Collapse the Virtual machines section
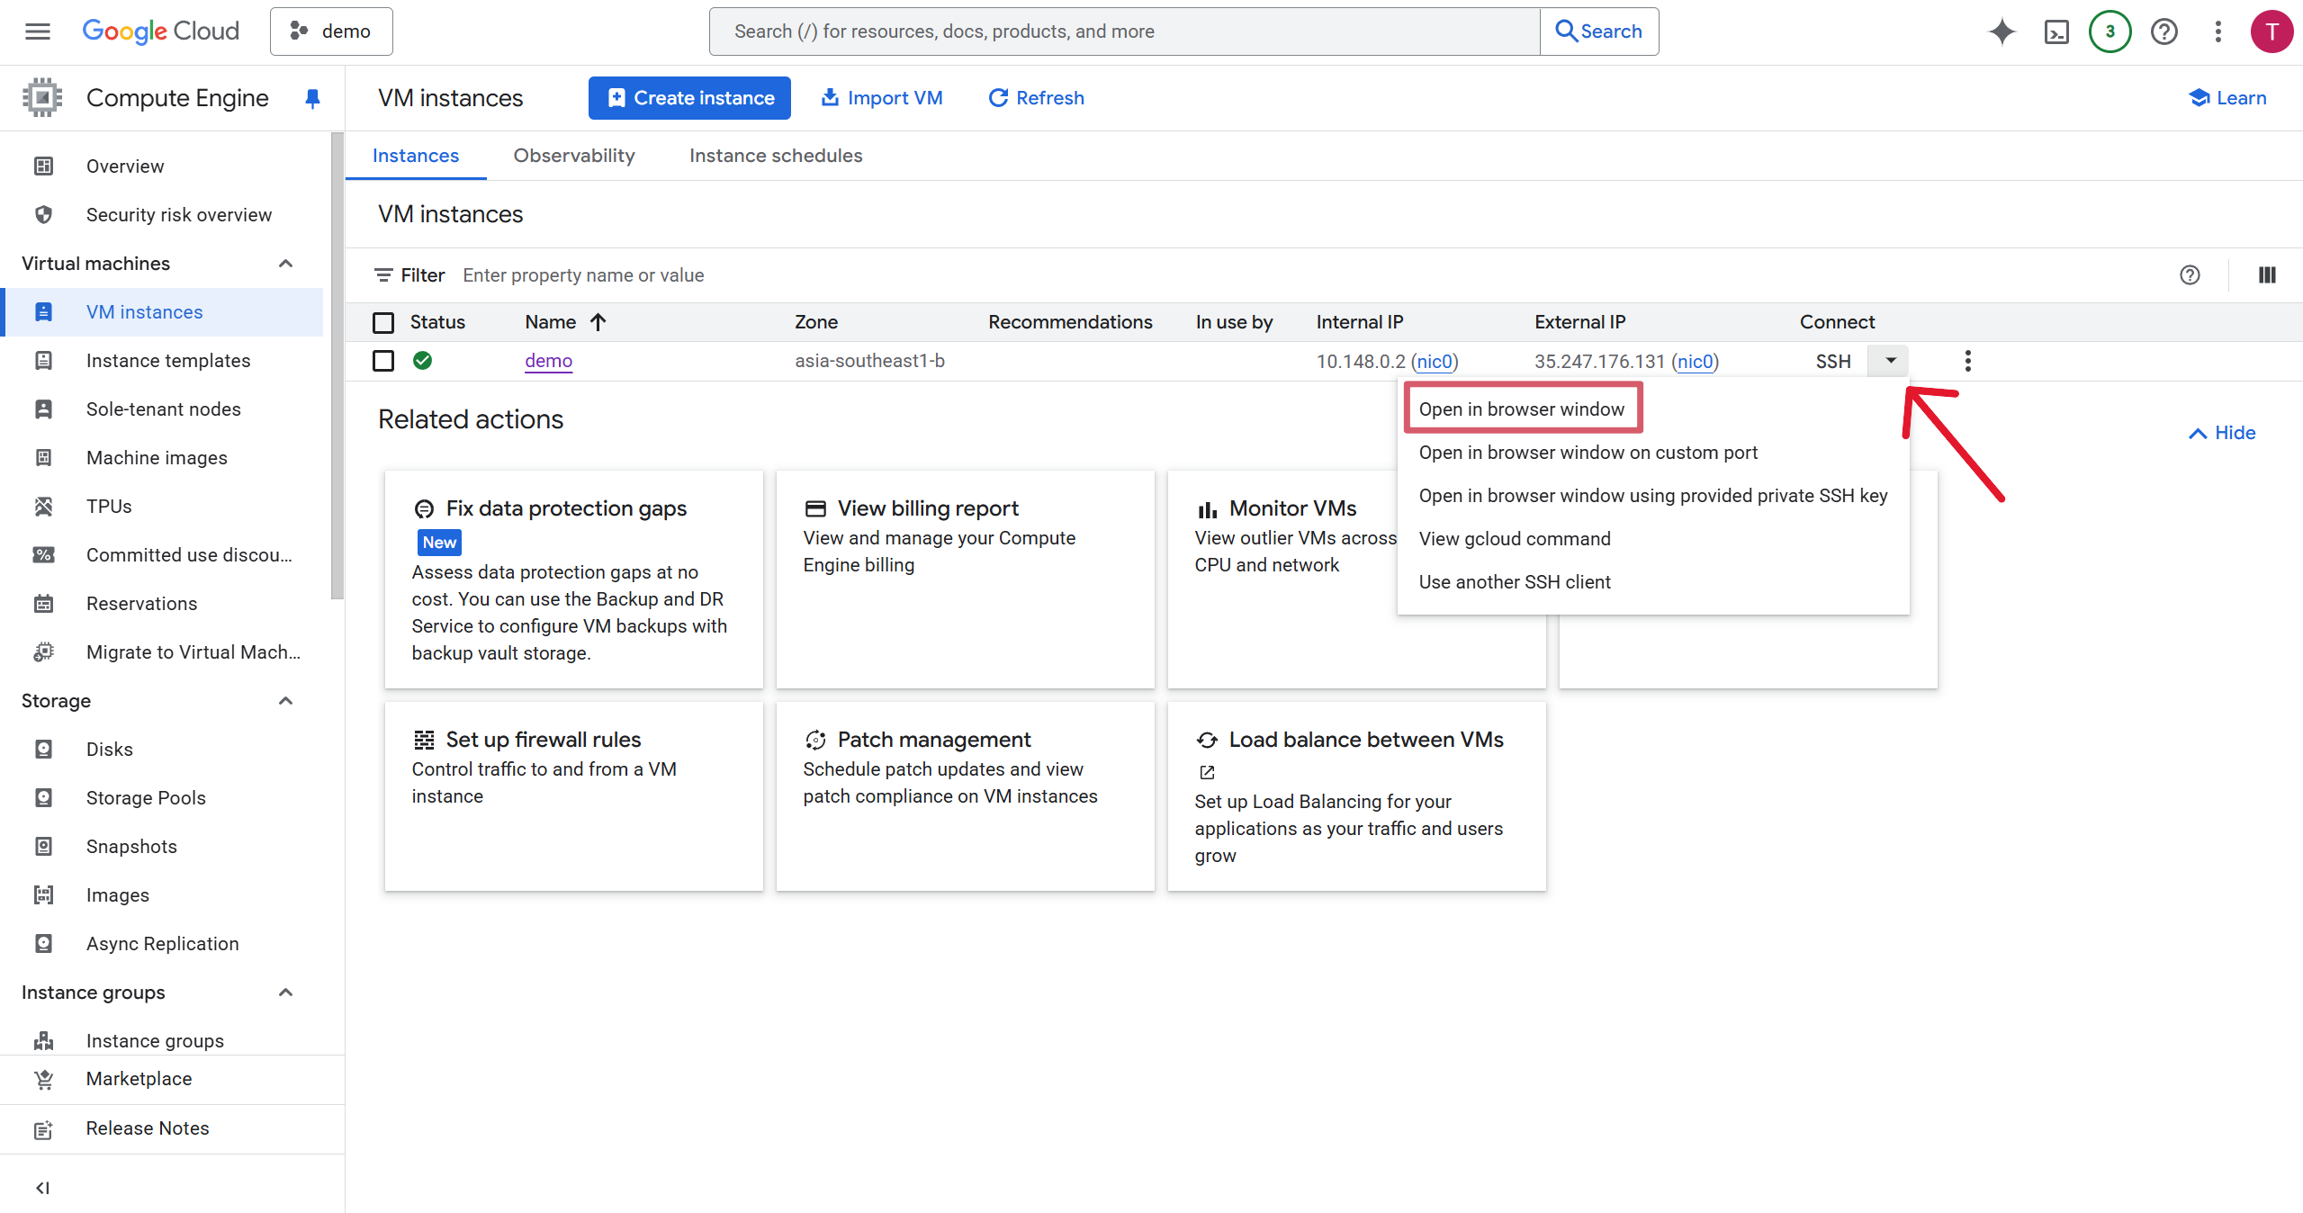 (286, 264)
